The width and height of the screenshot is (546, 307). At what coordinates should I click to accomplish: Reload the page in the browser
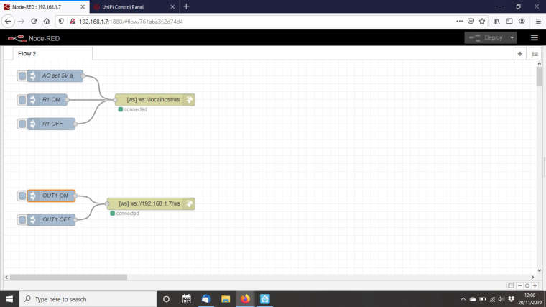pos(34,22)
